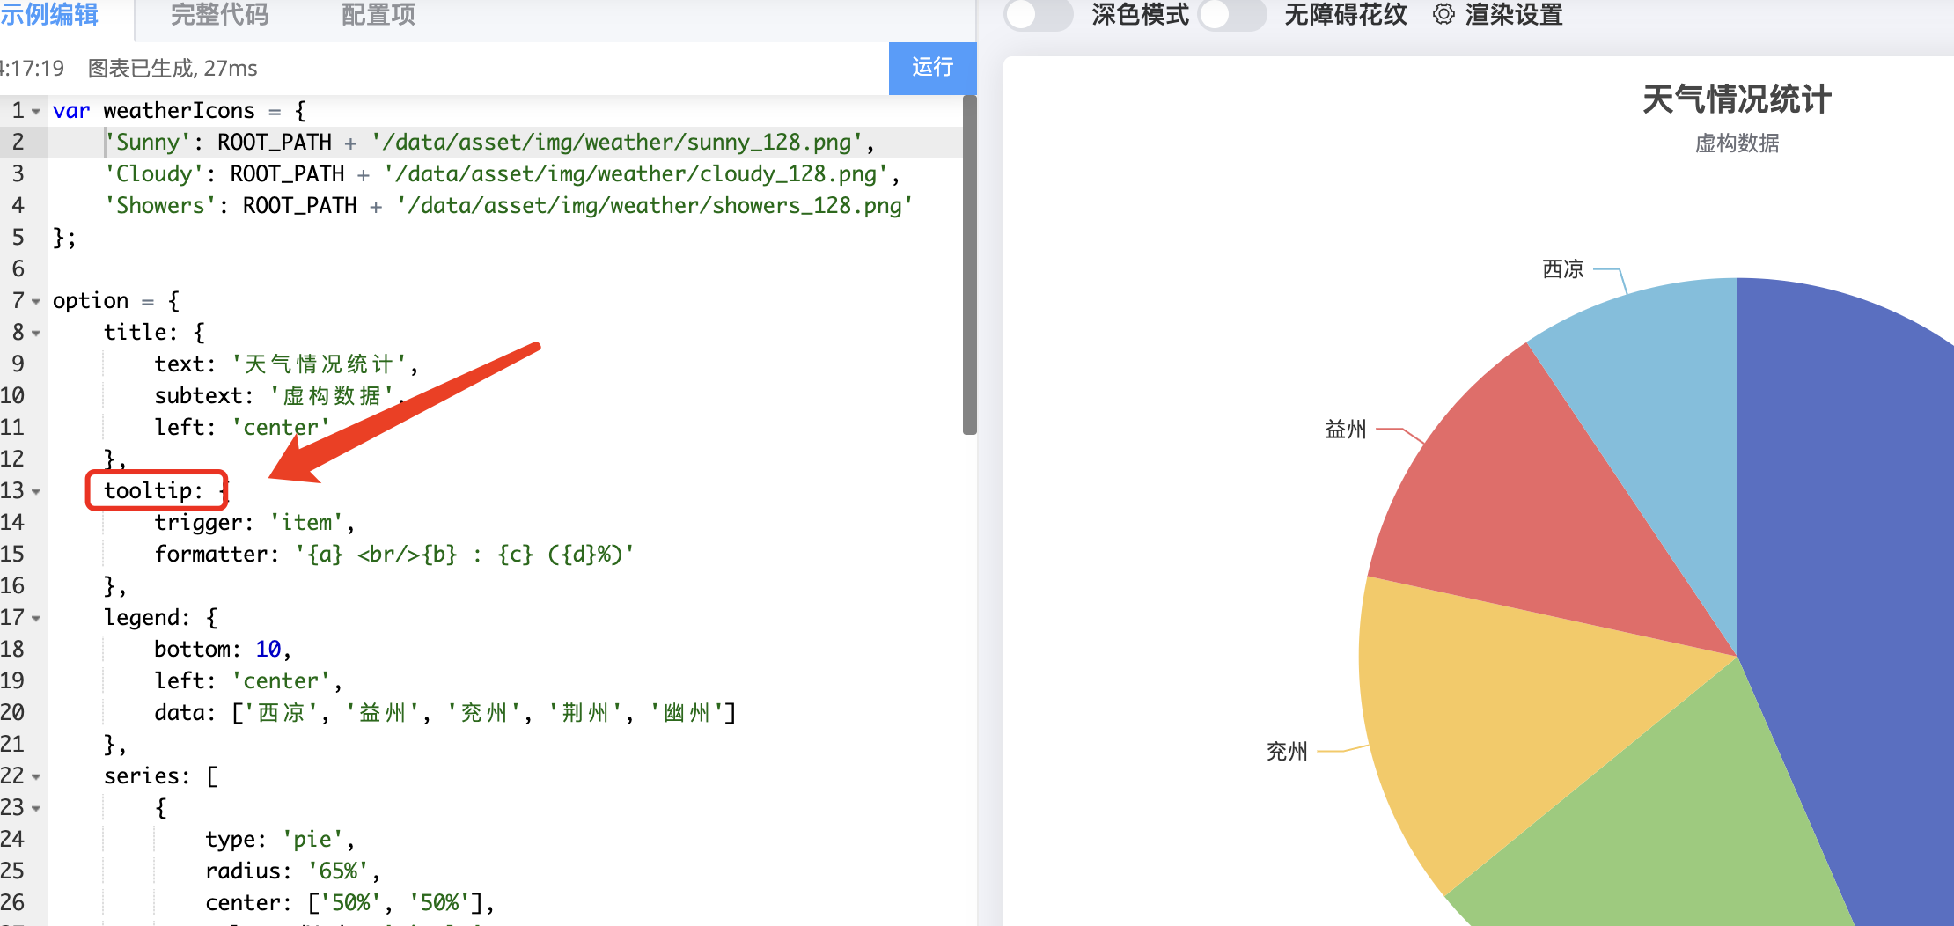Click the text: '天气情况统计' code line
1954x926 pixels.
click(x=286, y=364)
